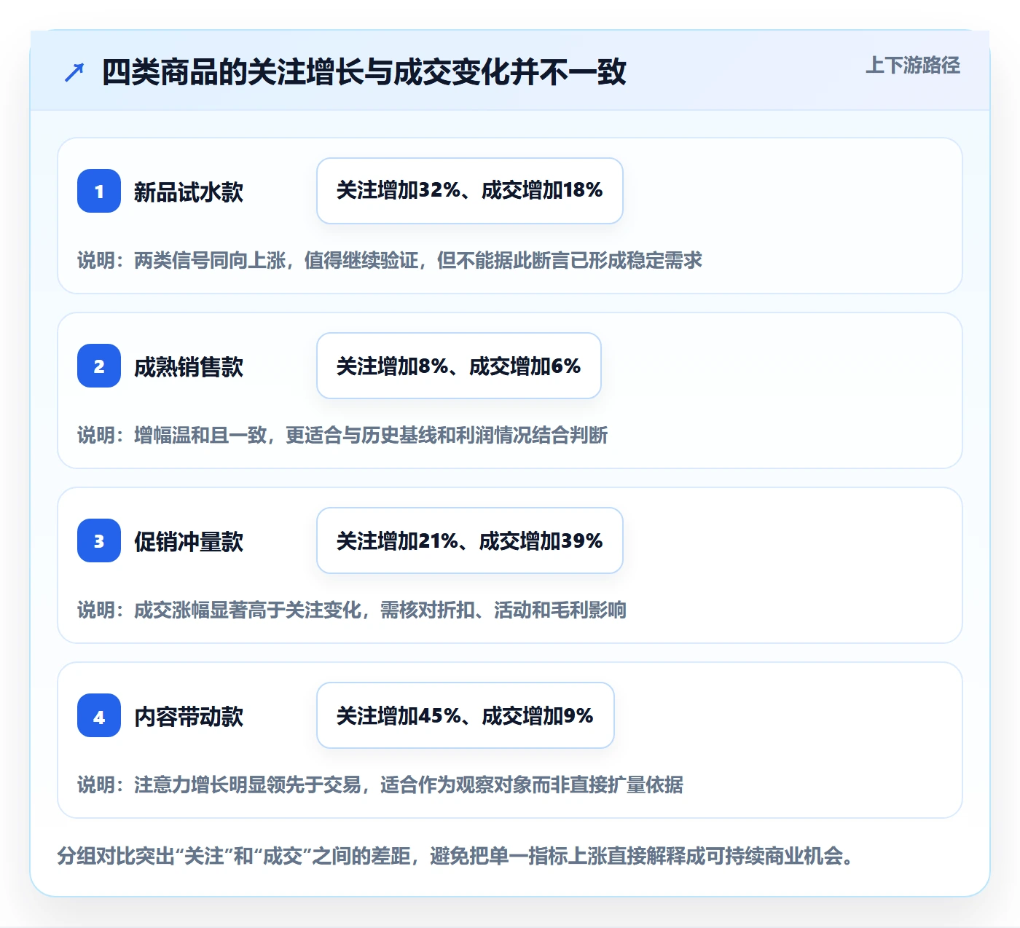Click the number 1 badge for 新品试水款

click(x=99, y=191)
